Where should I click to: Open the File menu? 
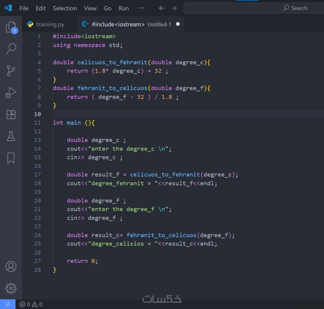coord(24,8)
